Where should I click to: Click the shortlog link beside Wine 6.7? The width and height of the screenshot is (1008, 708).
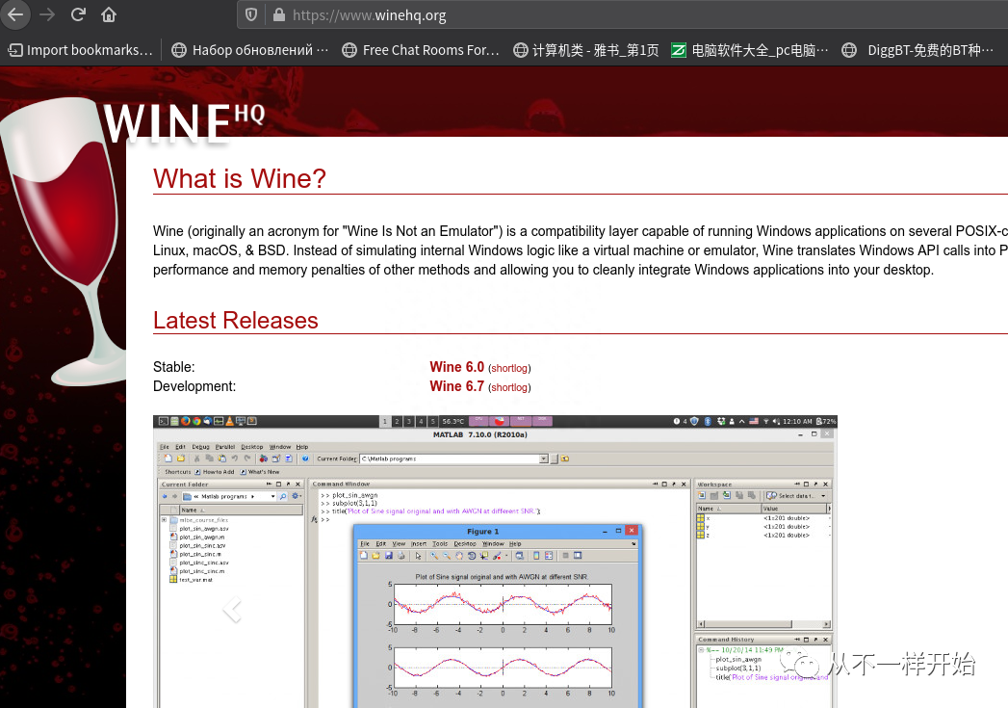click(509, 387)
